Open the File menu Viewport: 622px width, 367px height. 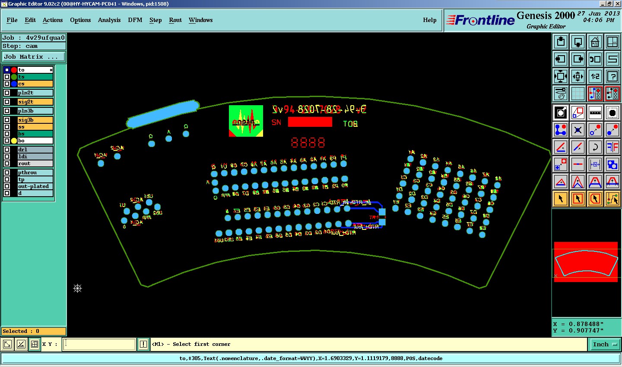(x=12, y=20)
